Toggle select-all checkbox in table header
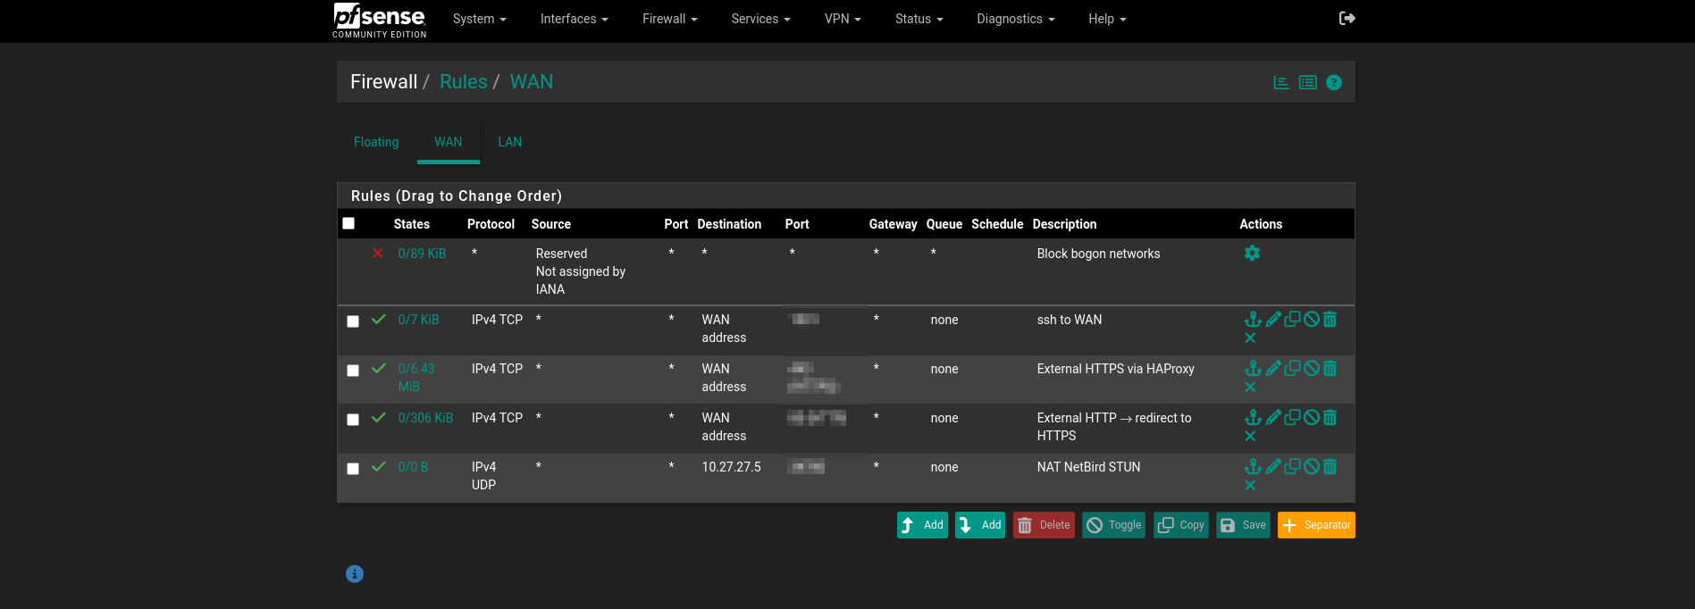Viewport: 1695px width, 609px height. coord(348,223)
